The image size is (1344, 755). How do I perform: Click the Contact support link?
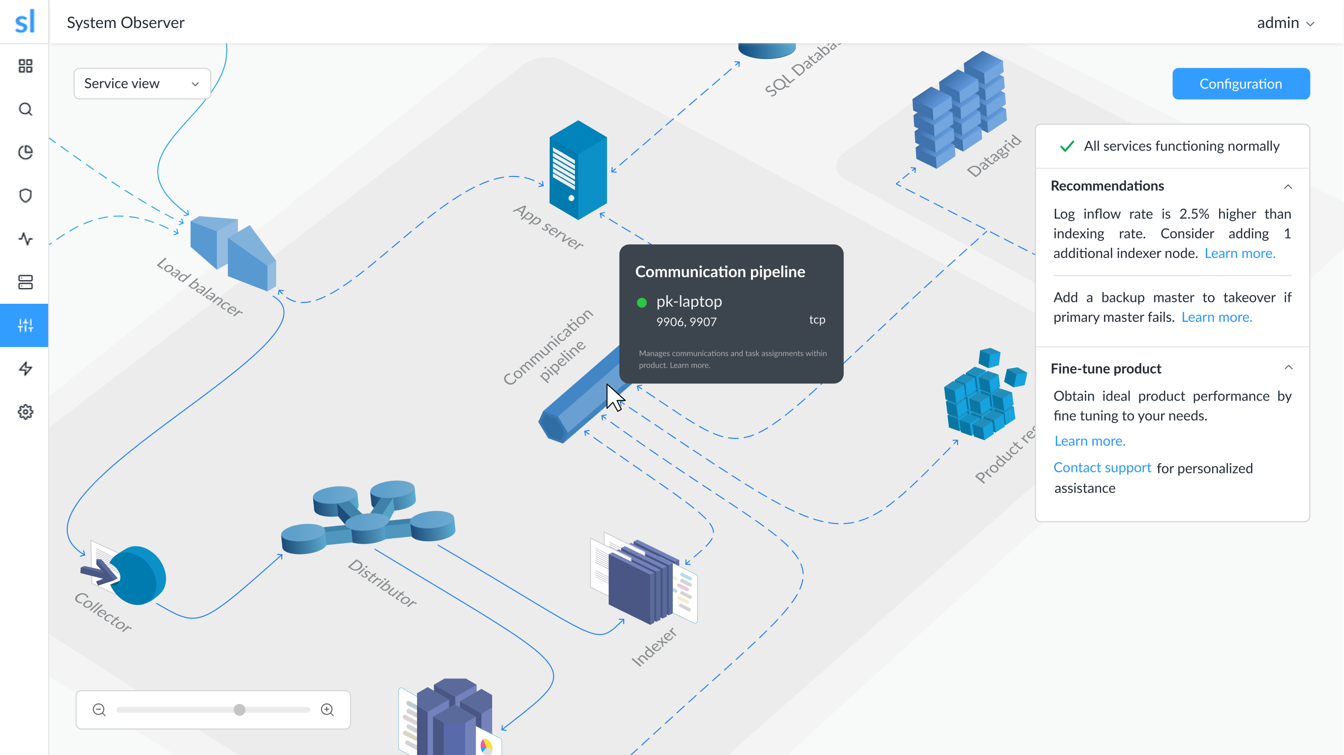[x=1102, y=468]
